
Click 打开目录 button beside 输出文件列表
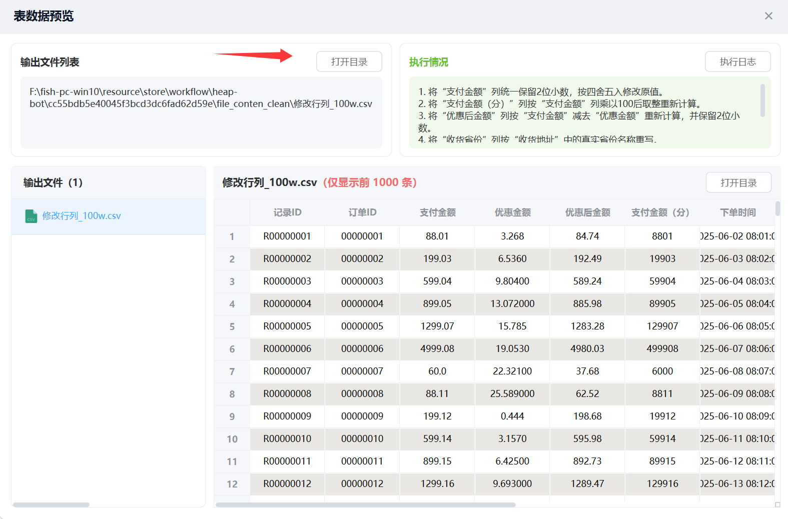coord(349,61)
